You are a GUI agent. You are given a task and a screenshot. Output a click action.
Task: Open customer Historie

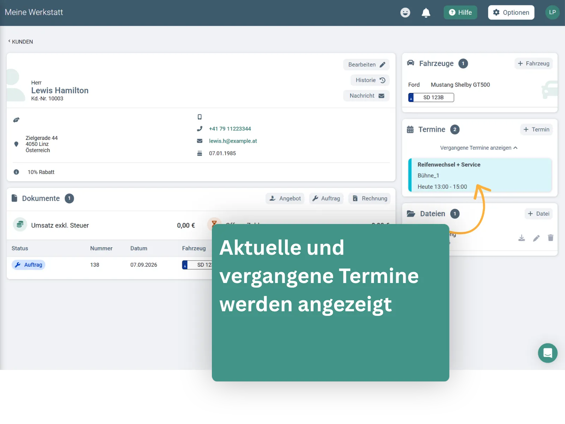coord(370,80)
